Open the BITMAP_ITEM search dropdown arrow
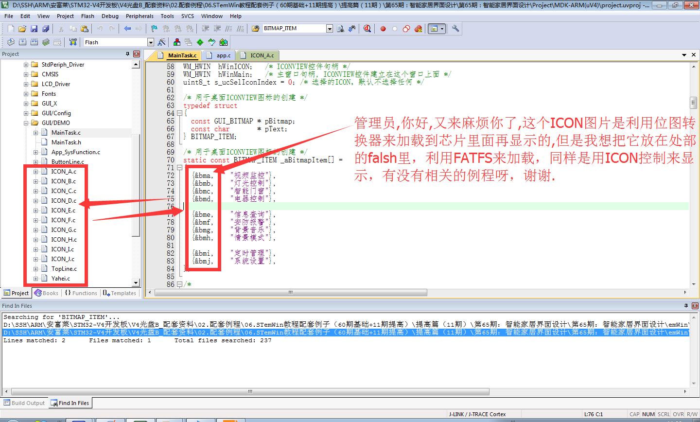This screenshot has width=700, height=422. click(330, 29)
